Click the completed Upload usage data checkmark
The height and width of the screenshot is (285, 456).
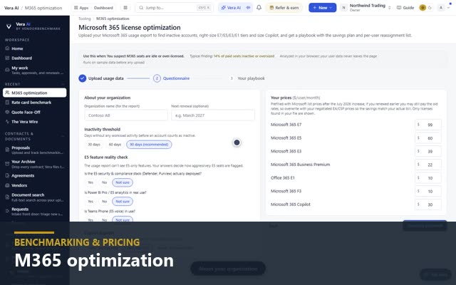83,78
